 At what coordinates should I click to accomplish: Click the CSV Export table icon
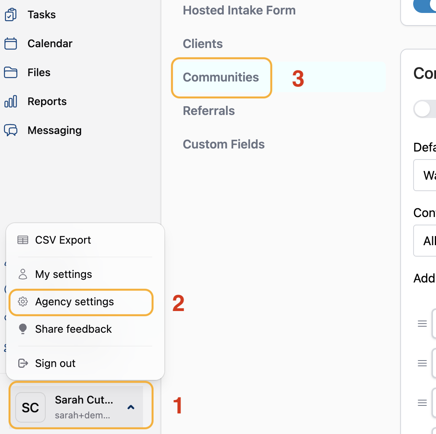(23, 240)
